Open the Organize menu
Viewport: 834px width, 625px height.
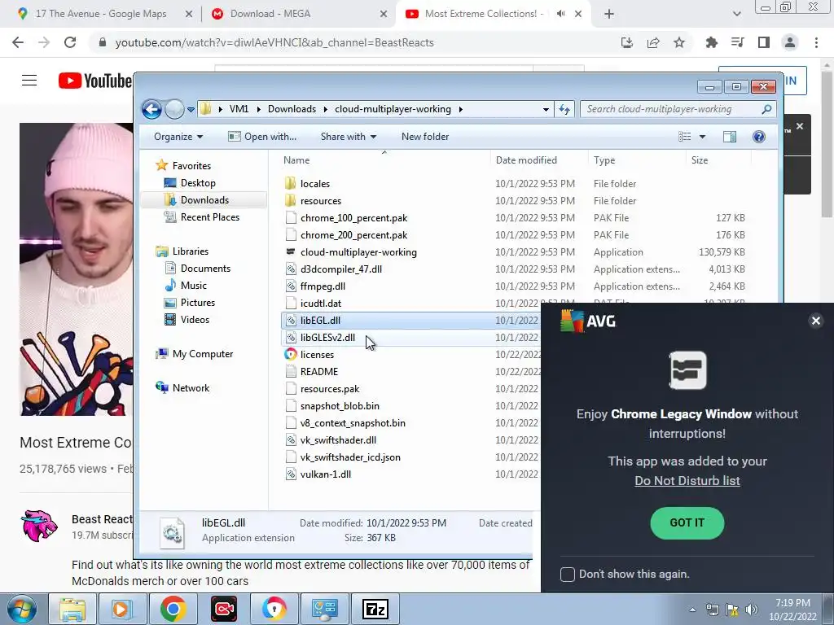[x=178, y=137]
